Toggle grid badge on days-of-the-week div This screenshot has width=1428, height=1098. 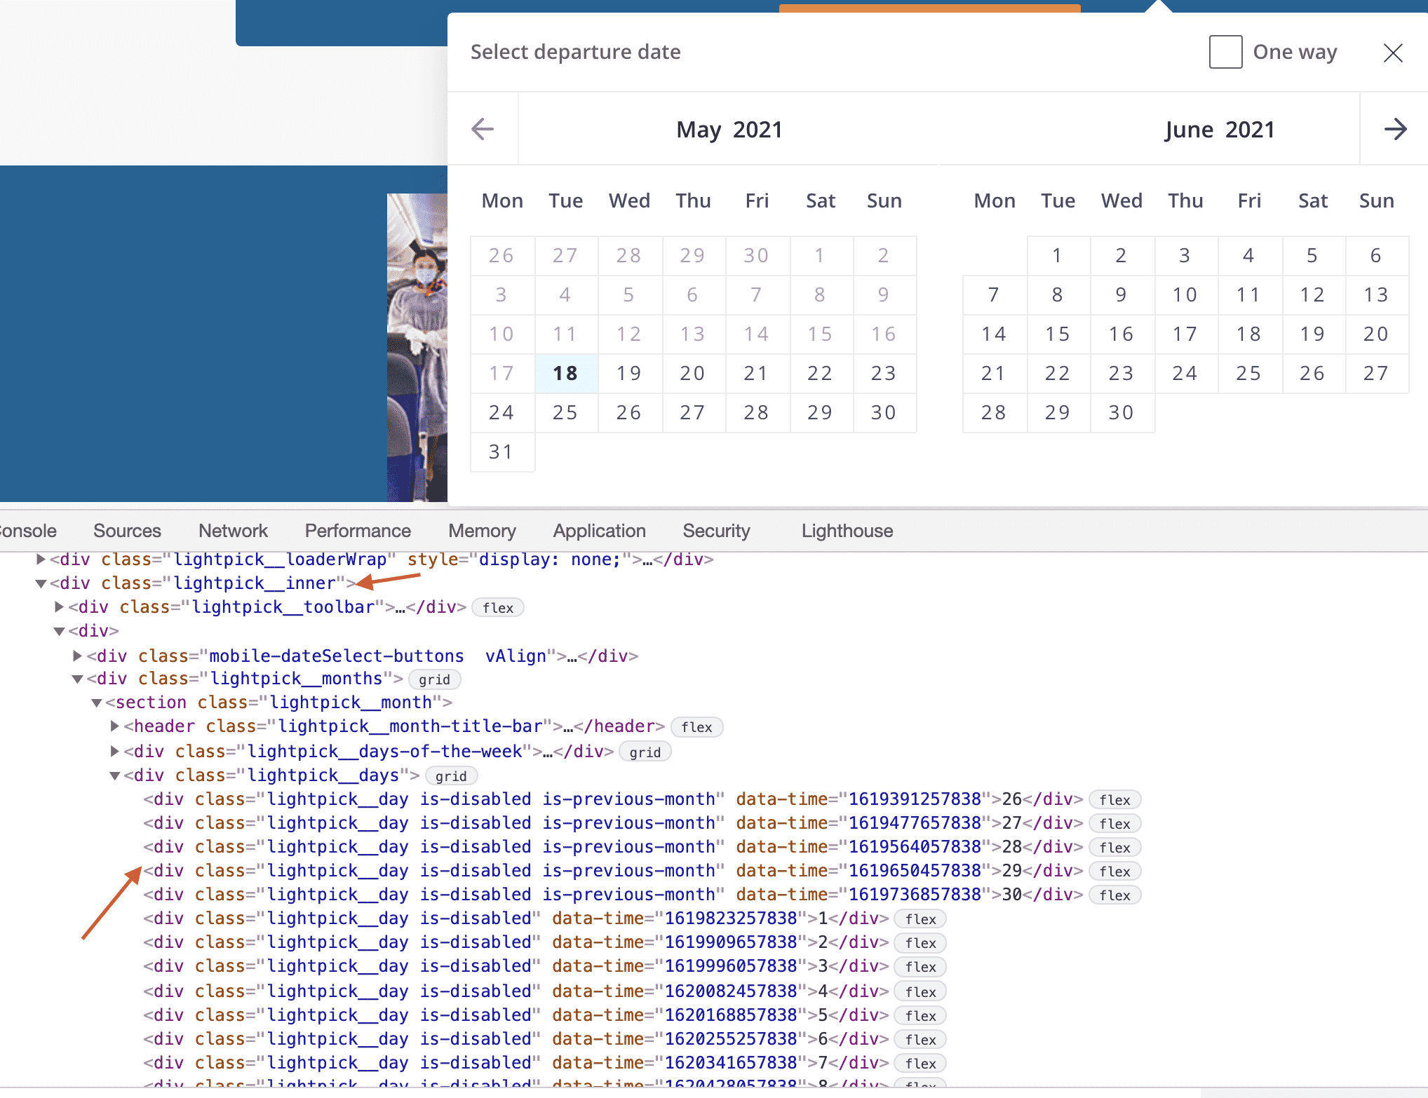[645, 752]
